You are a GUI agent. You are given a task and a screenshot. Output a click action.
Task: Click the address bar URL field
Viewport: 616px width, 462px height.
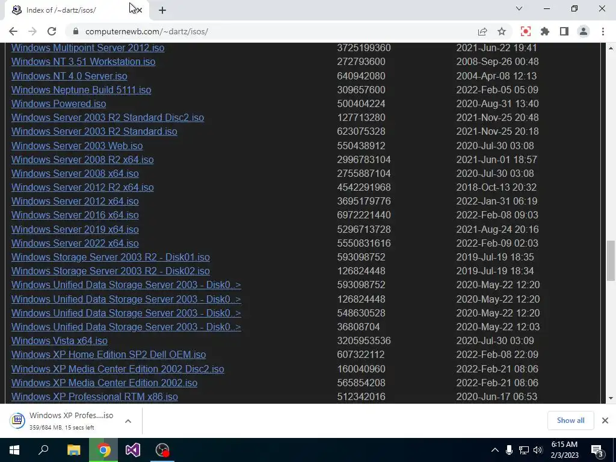point(275,31)
